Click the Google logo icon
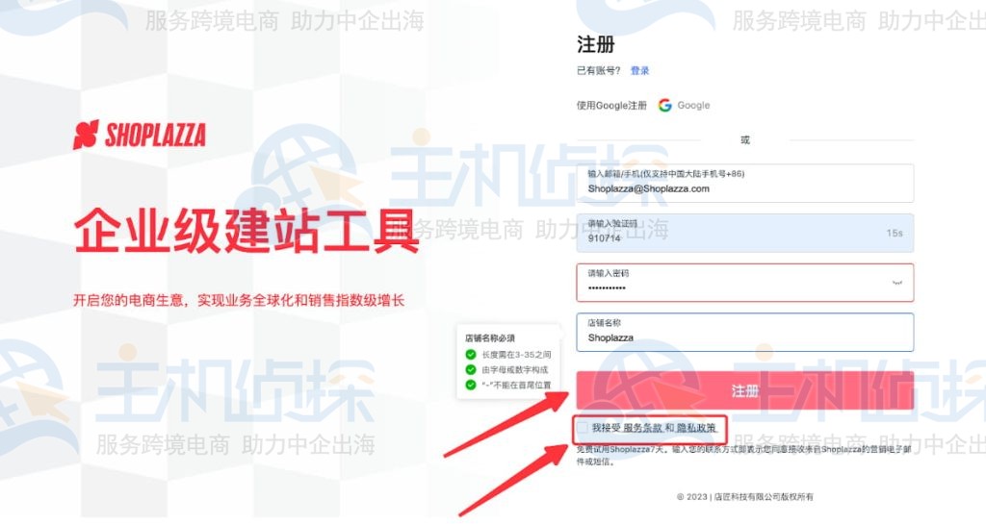Image resolution: width=986 pixels, height=524 pixels. click(x=664, y=106)
